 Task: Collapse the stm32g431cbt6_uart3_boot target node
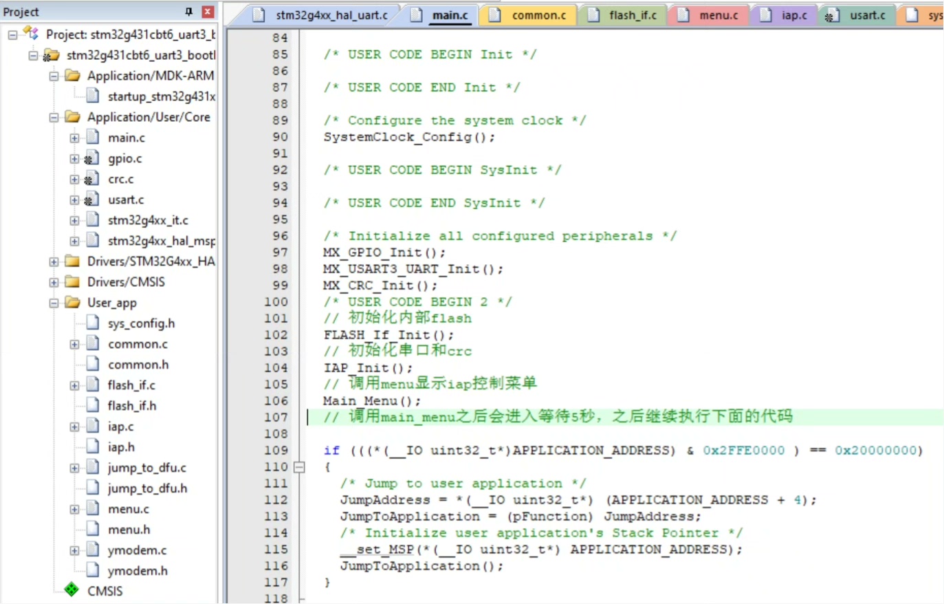(33, 55)
